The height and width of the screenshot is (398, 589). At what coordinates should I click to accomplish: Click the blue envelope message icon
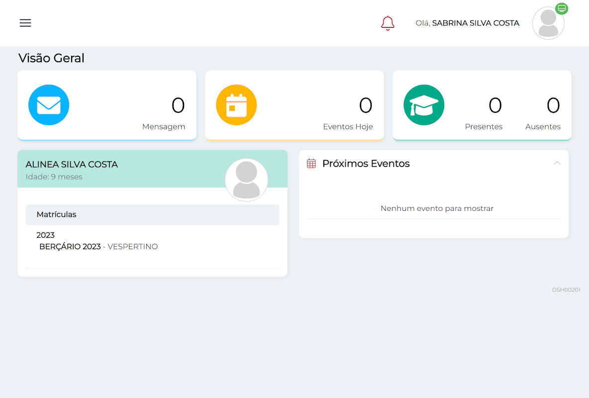click(49, 105)
